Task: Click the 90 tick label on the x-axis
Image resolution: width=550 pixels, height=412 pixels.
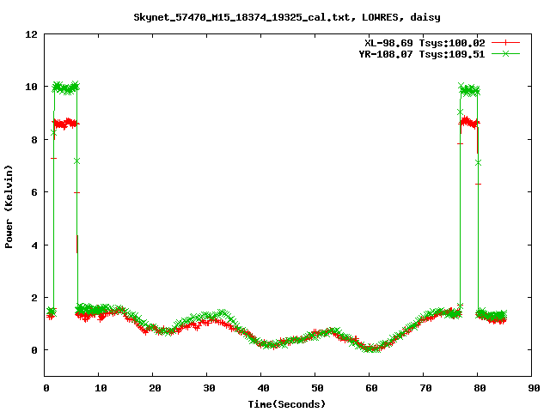Action: pos(534,388)
